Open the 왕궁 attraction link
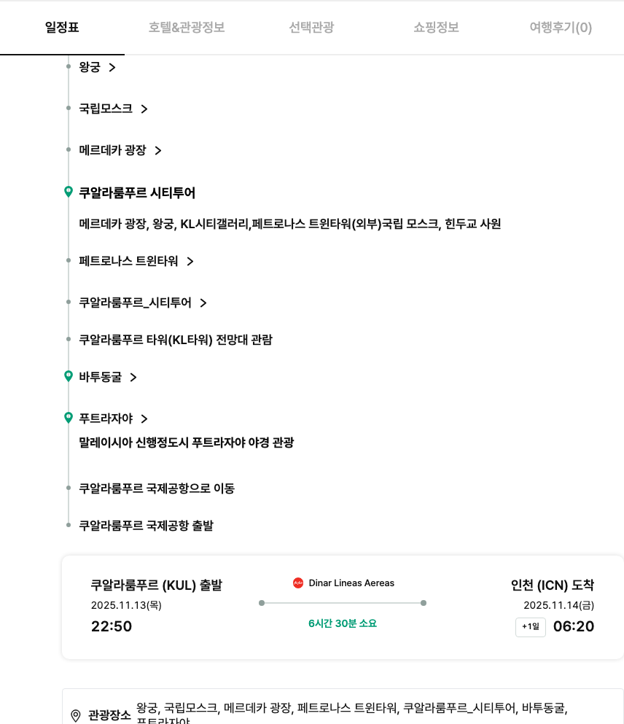The height and width of the screenshot is (724, 624). (x=90, y=67)
